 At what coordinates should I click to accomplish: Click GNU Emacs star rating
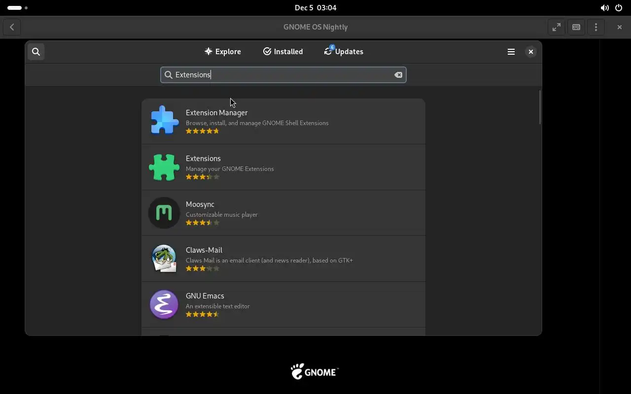(x=203, y=314)
